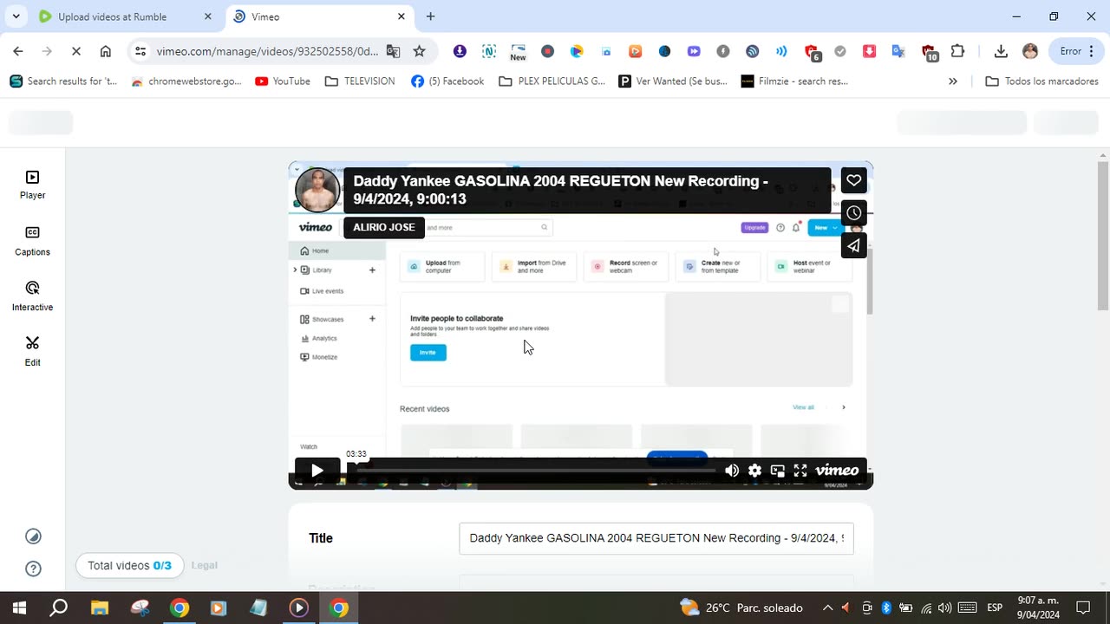The image size is (1110, 624).
Task: Open a new browser tab
Action: [431, 16]
